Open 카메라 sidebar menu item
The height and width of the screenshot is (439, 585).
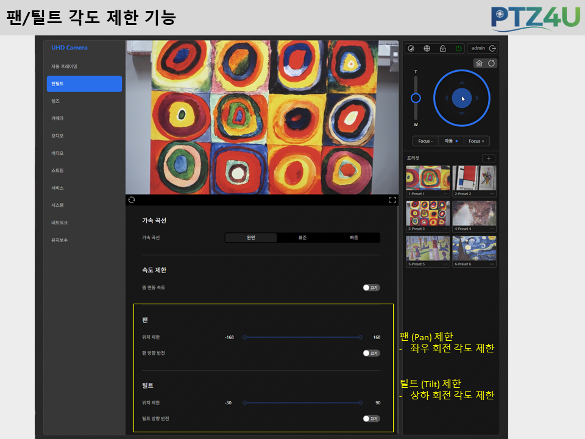[x=84, y=118]
